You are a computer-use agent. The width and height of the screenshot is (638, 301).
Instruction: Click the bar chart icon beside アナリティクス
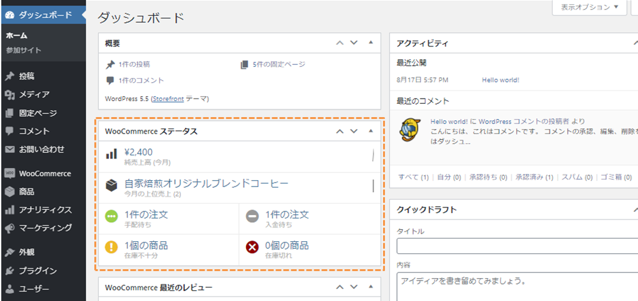click(10, 210)
